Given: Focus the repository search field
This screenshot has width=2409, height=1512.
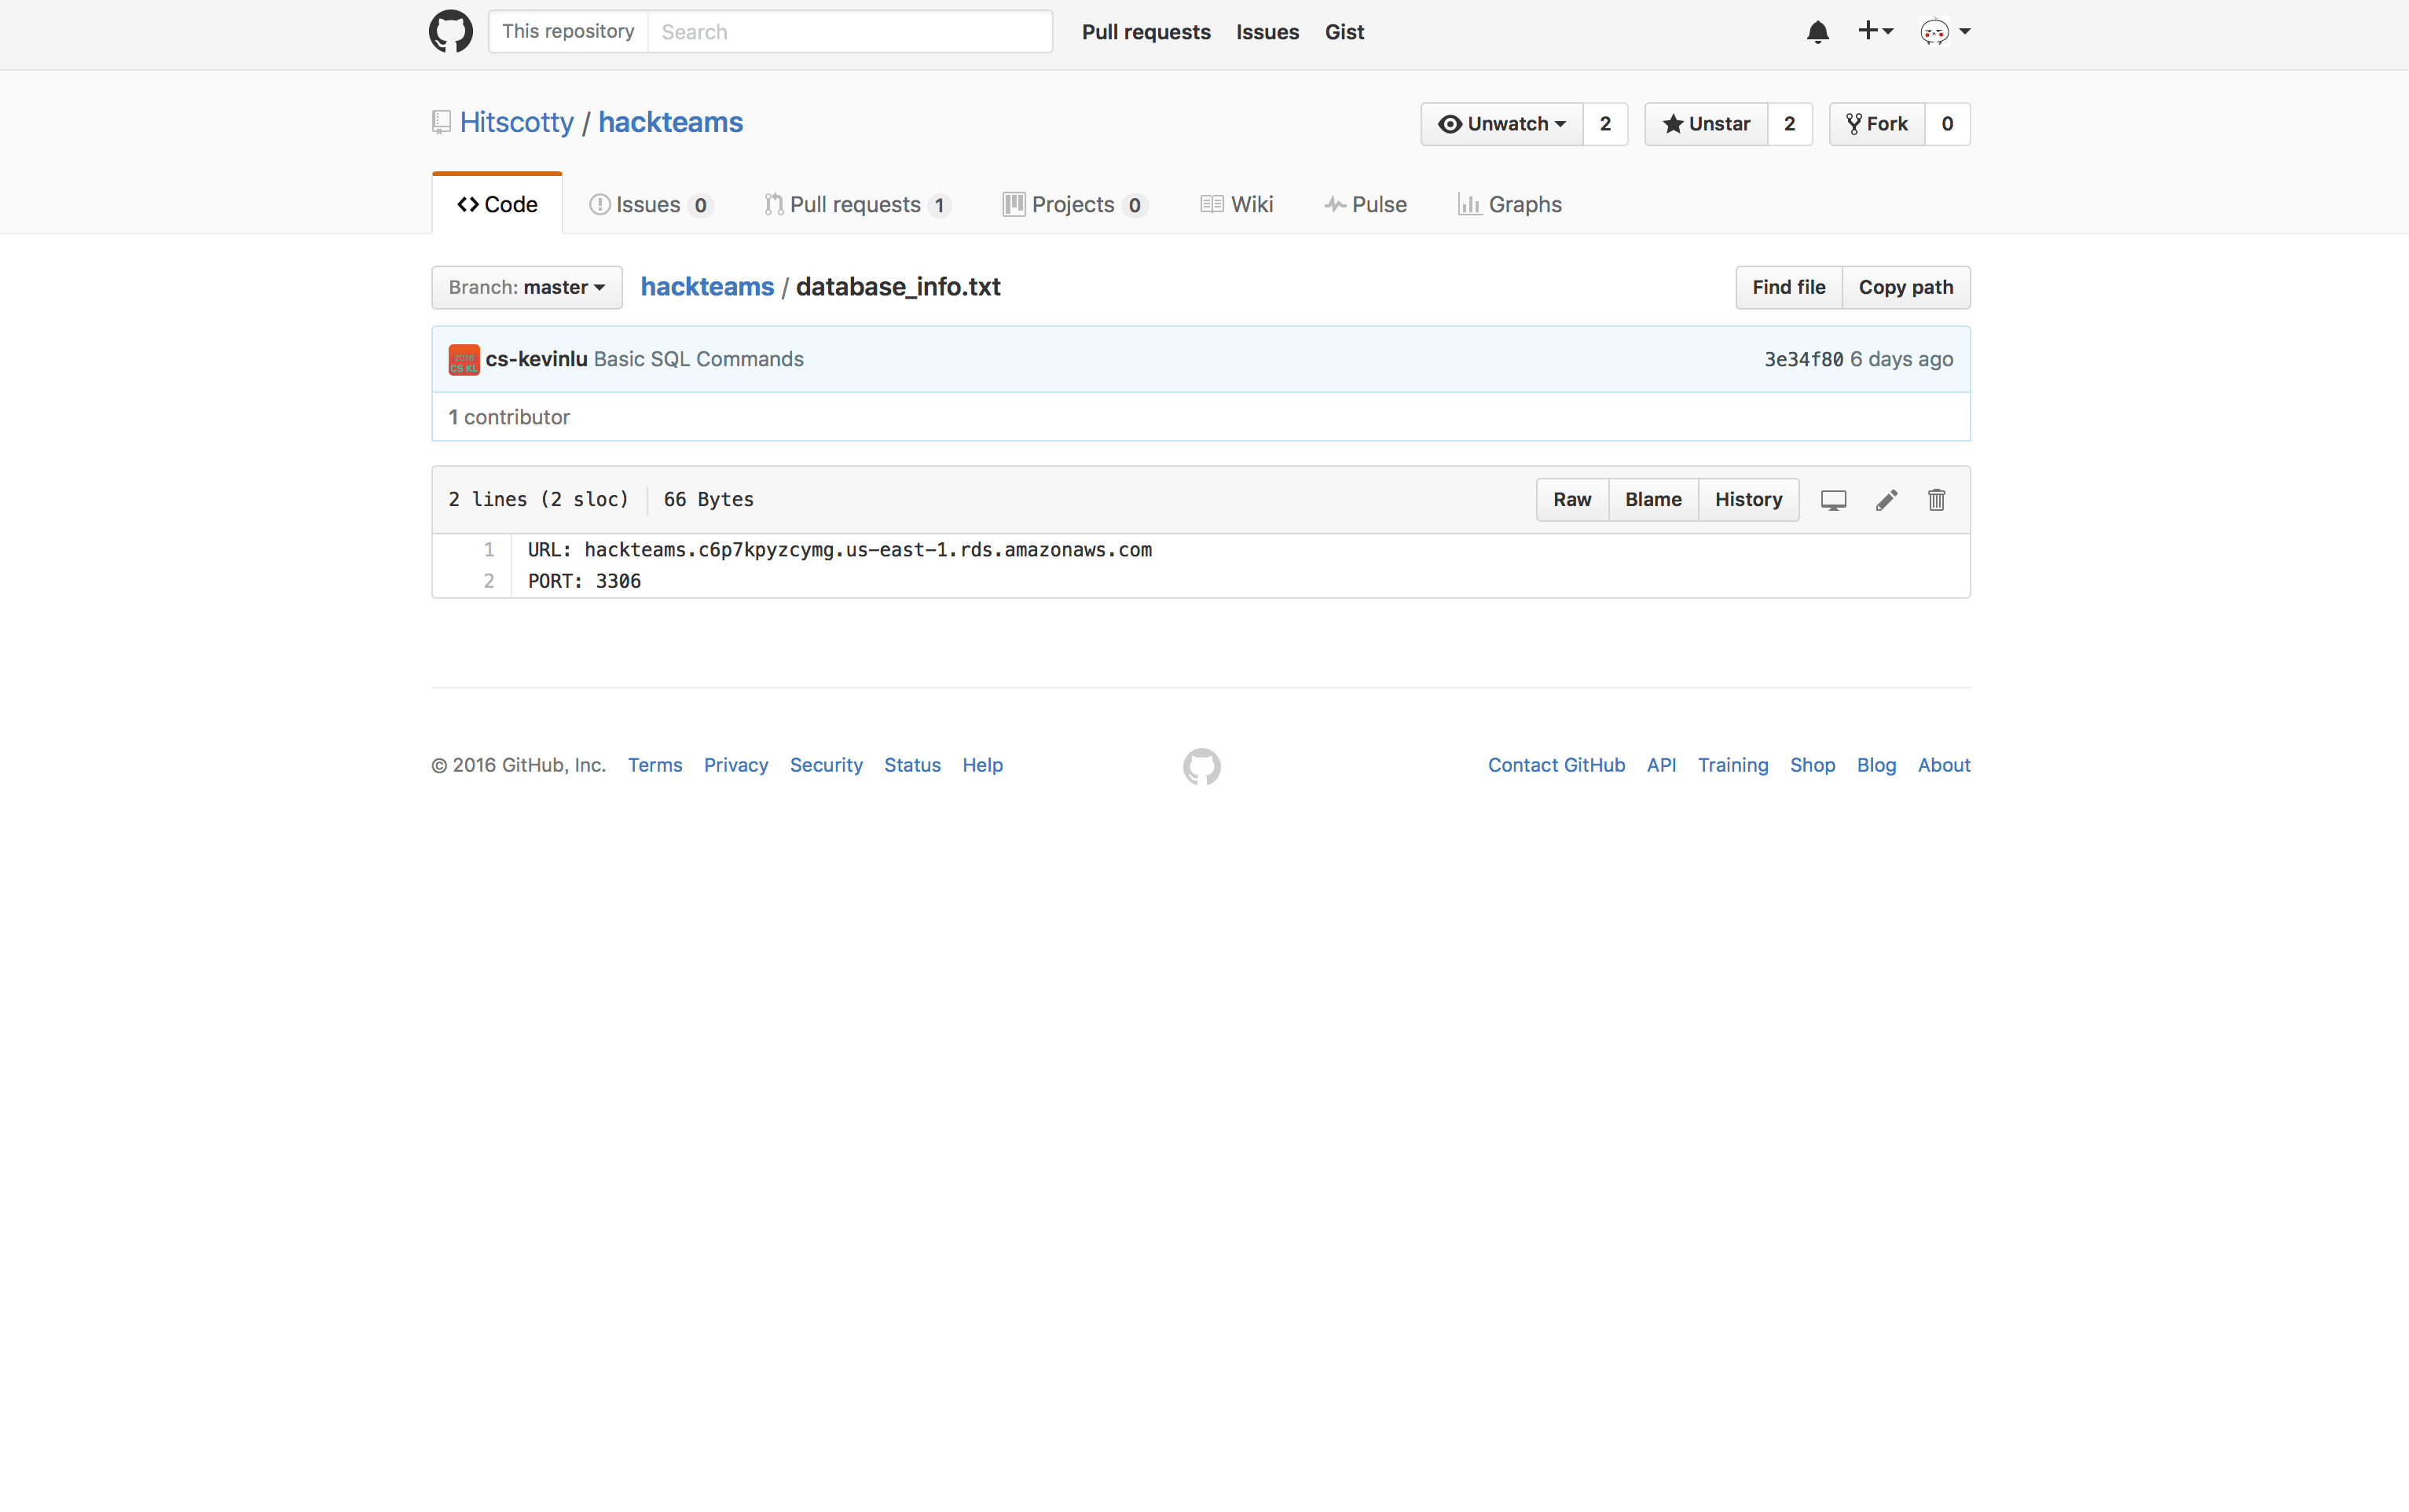Looking at the screenshot, I should point(849,32).
